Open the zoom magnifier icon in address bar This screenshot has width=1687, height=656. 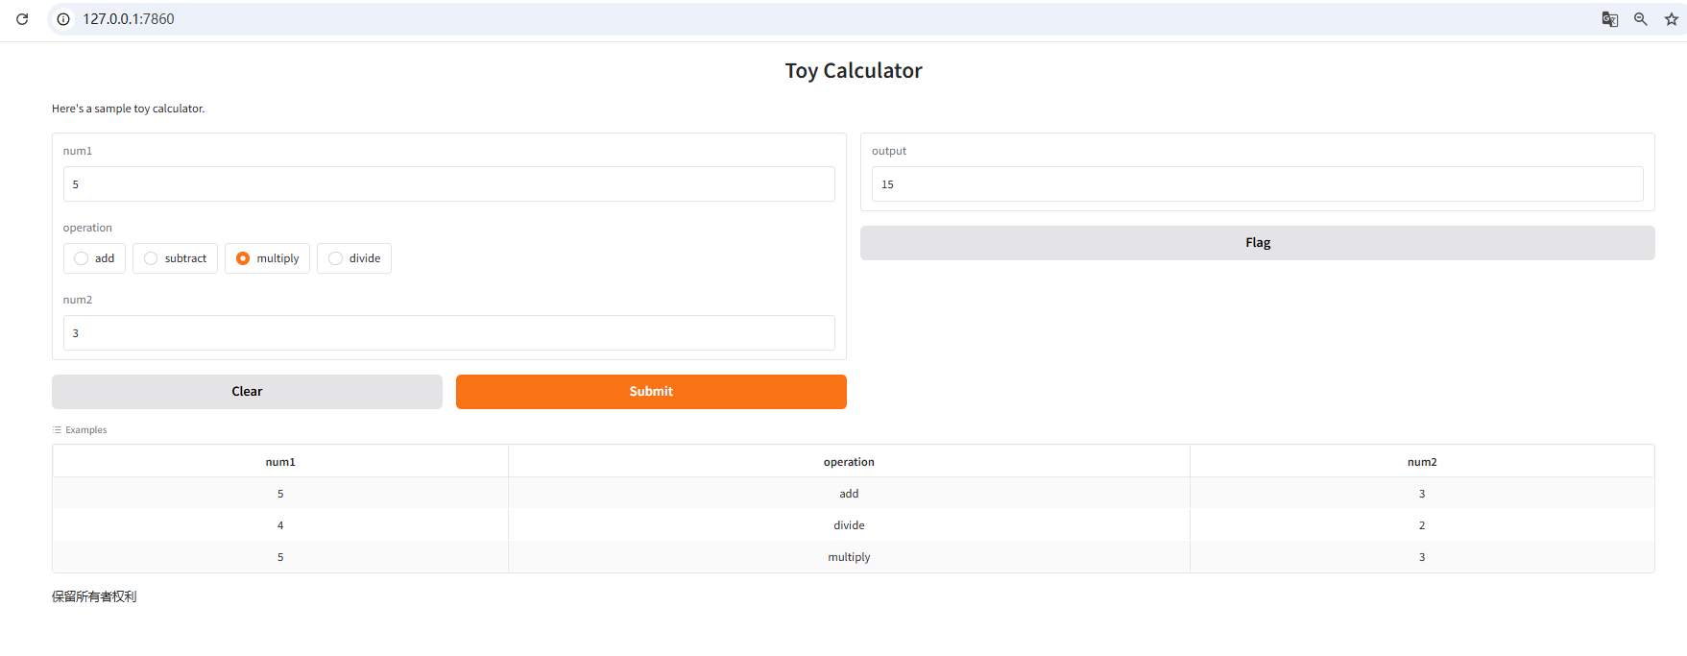click(1641, 19)
